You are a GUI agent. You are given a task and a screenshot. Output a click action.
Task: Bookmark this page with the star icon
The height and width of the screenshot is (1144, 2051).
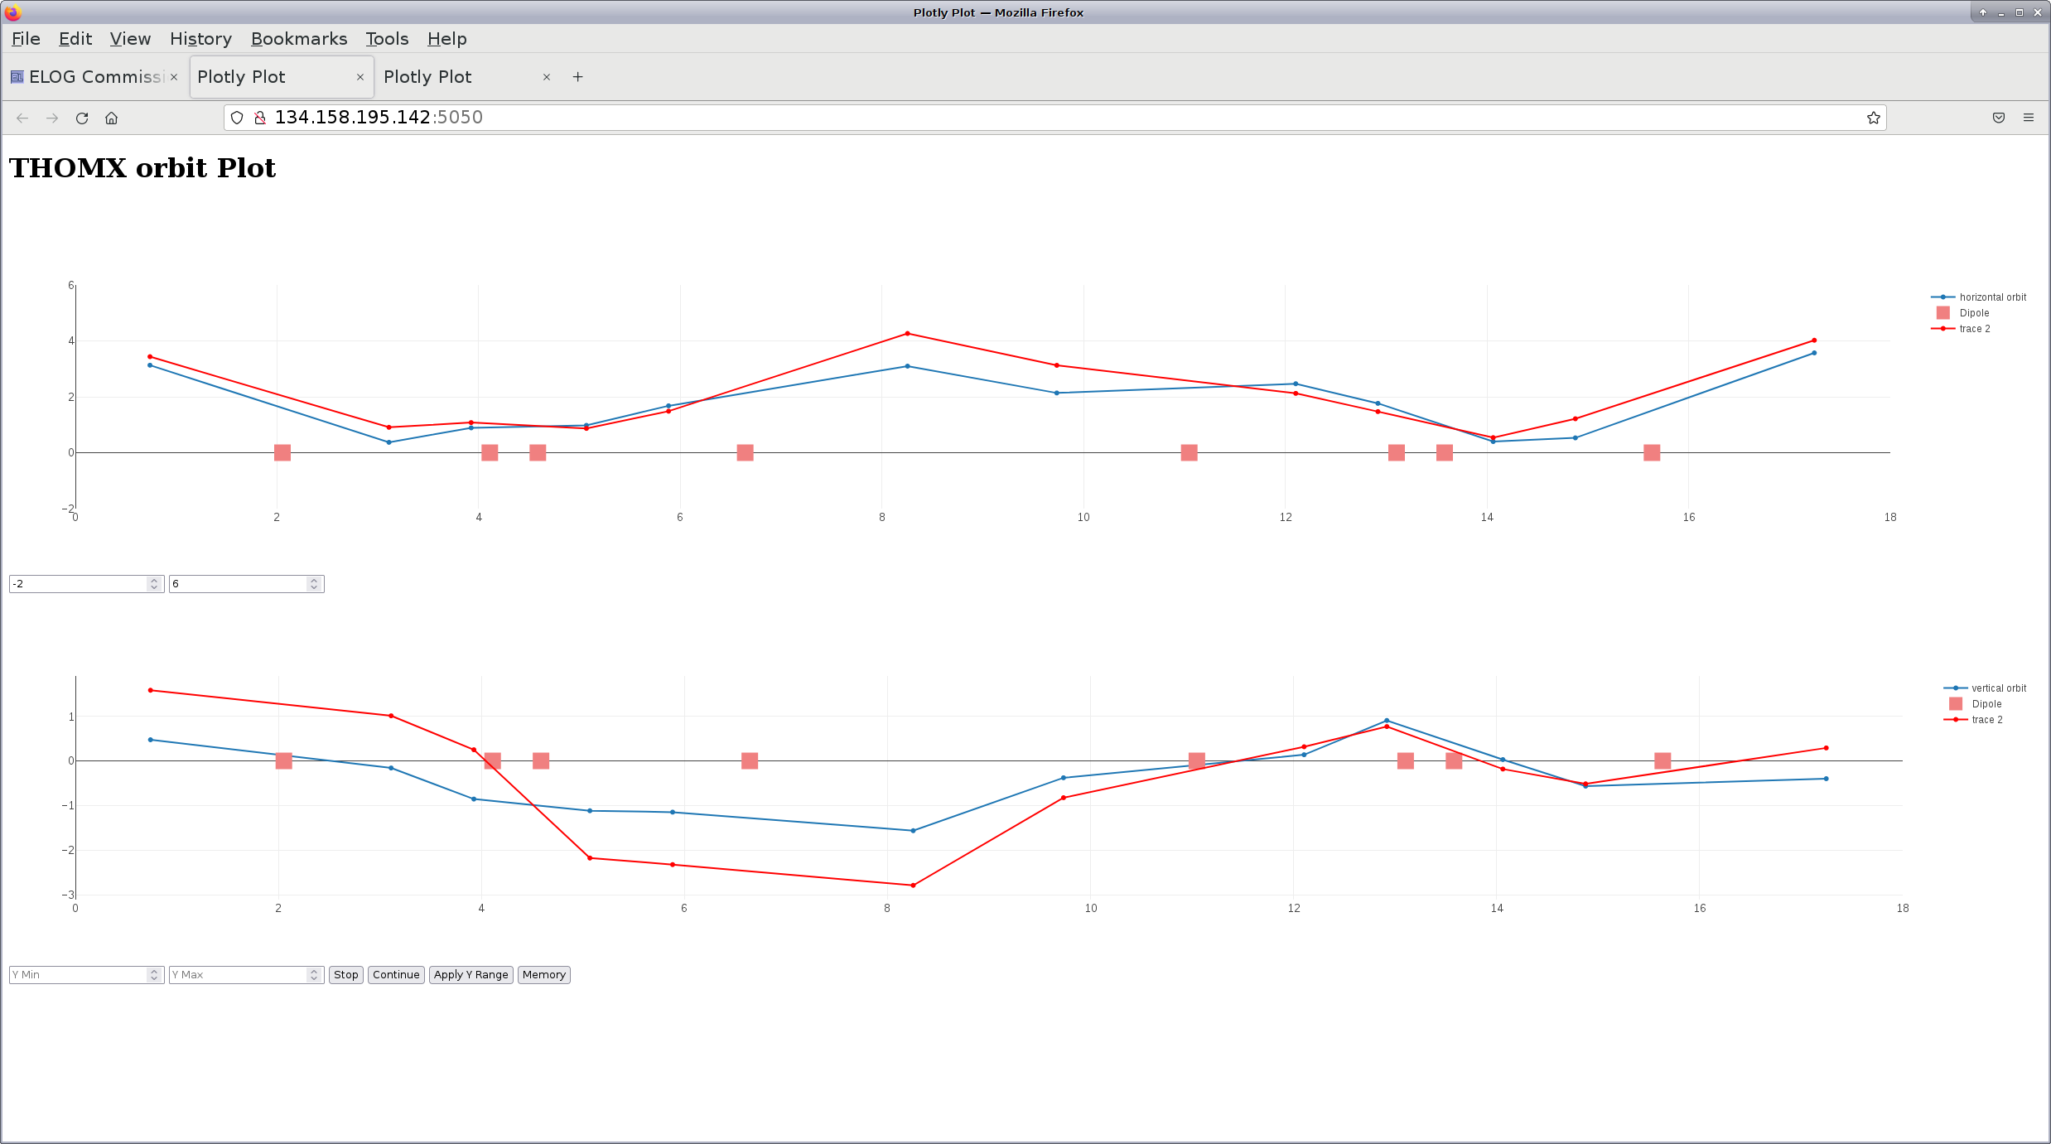pyautogui.click(x=1873, y=118)
